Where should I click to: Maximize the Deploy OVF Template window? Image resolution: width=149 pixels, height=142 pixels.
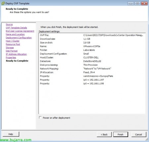[x=137, y=3]
